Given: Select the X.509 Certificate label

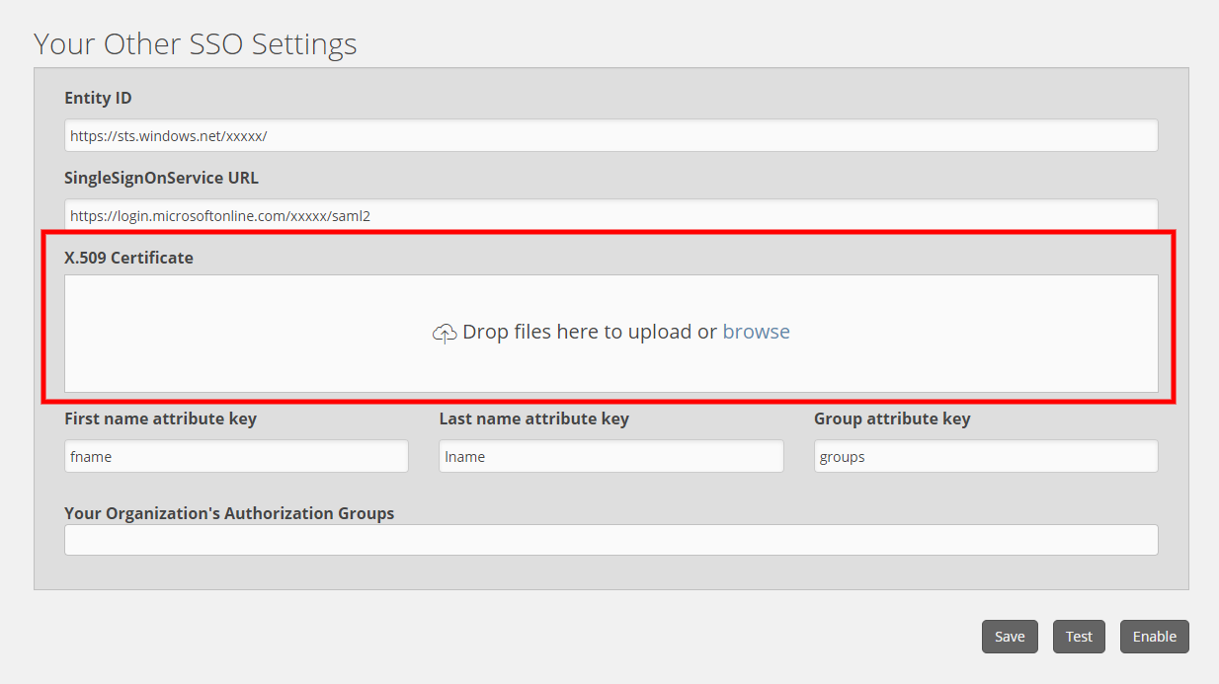Looking at the screenshot, I should tap(128, 258).
